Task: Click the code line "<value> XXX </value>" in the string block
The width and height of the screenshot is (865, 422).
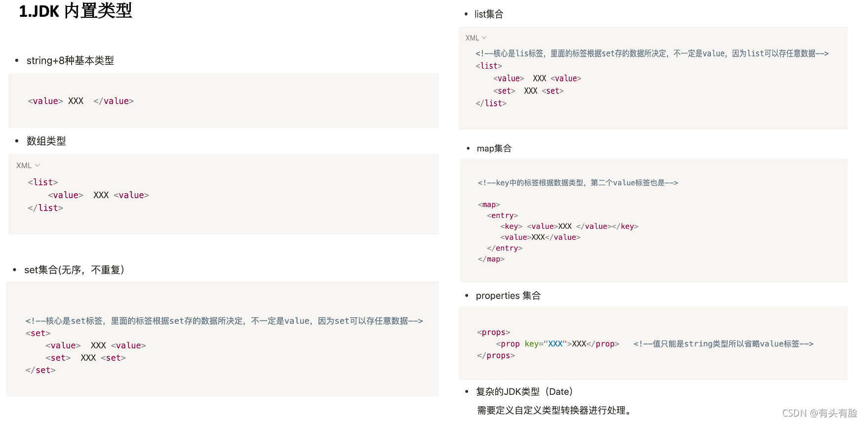Action: (x=81, y=101)
